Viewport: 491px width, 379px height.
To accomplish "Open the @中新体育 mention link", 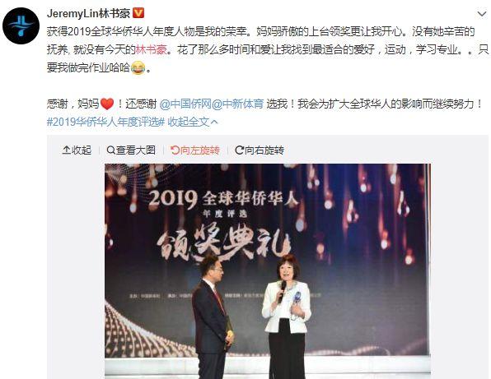I will point(237,104).
